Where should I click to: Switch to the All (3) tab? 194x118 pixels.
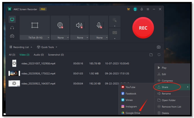coord(12,55)
